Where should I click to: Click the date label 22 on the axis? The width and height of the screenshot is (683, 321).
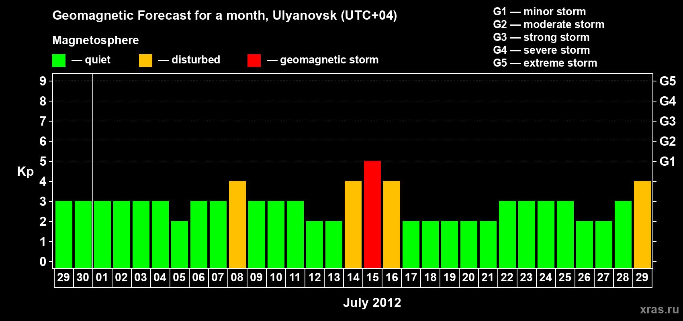point(507,277)
